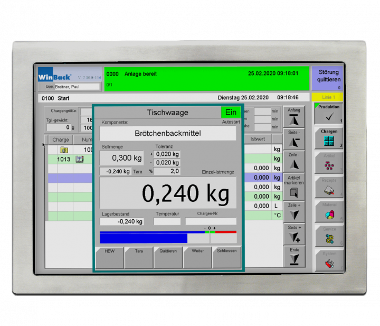This screenshot has width=380, height=326.
Task: Move one row up with Zeile -
Action: [x=294, y=161]
